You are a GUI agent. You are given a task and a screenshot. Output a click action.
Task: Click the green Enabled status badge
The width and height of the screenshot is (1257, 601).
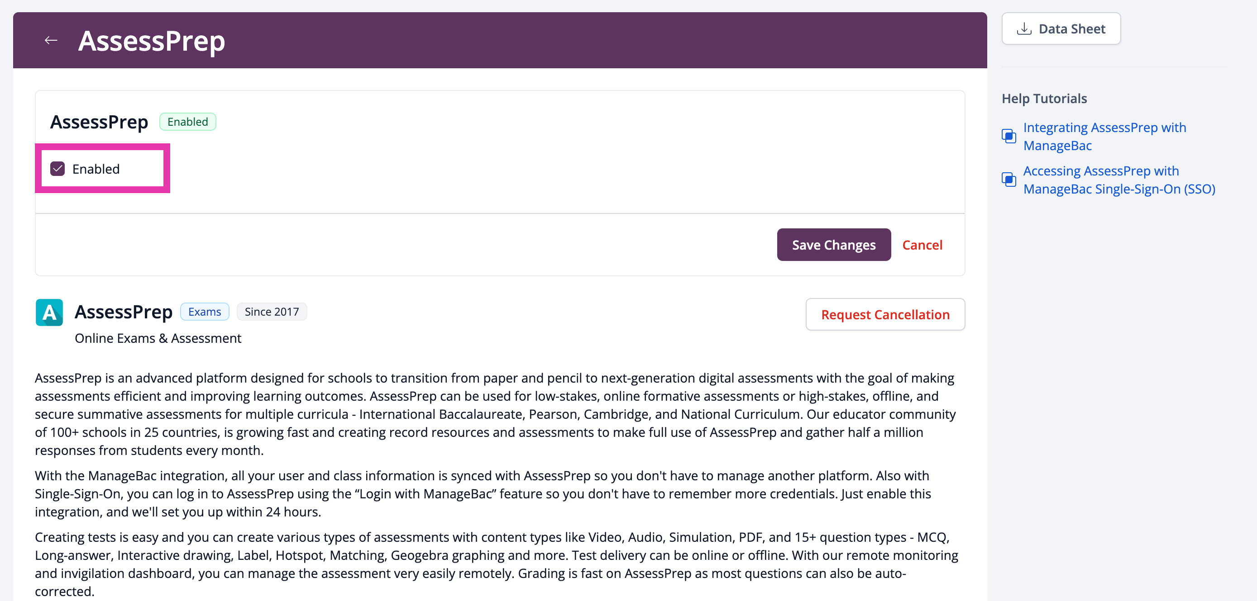(187, 122)
